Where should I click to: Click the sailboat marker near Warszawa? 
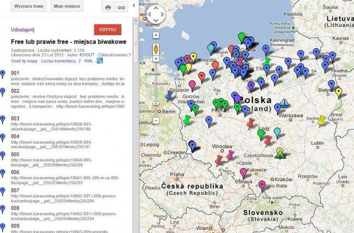pos(284,103)
